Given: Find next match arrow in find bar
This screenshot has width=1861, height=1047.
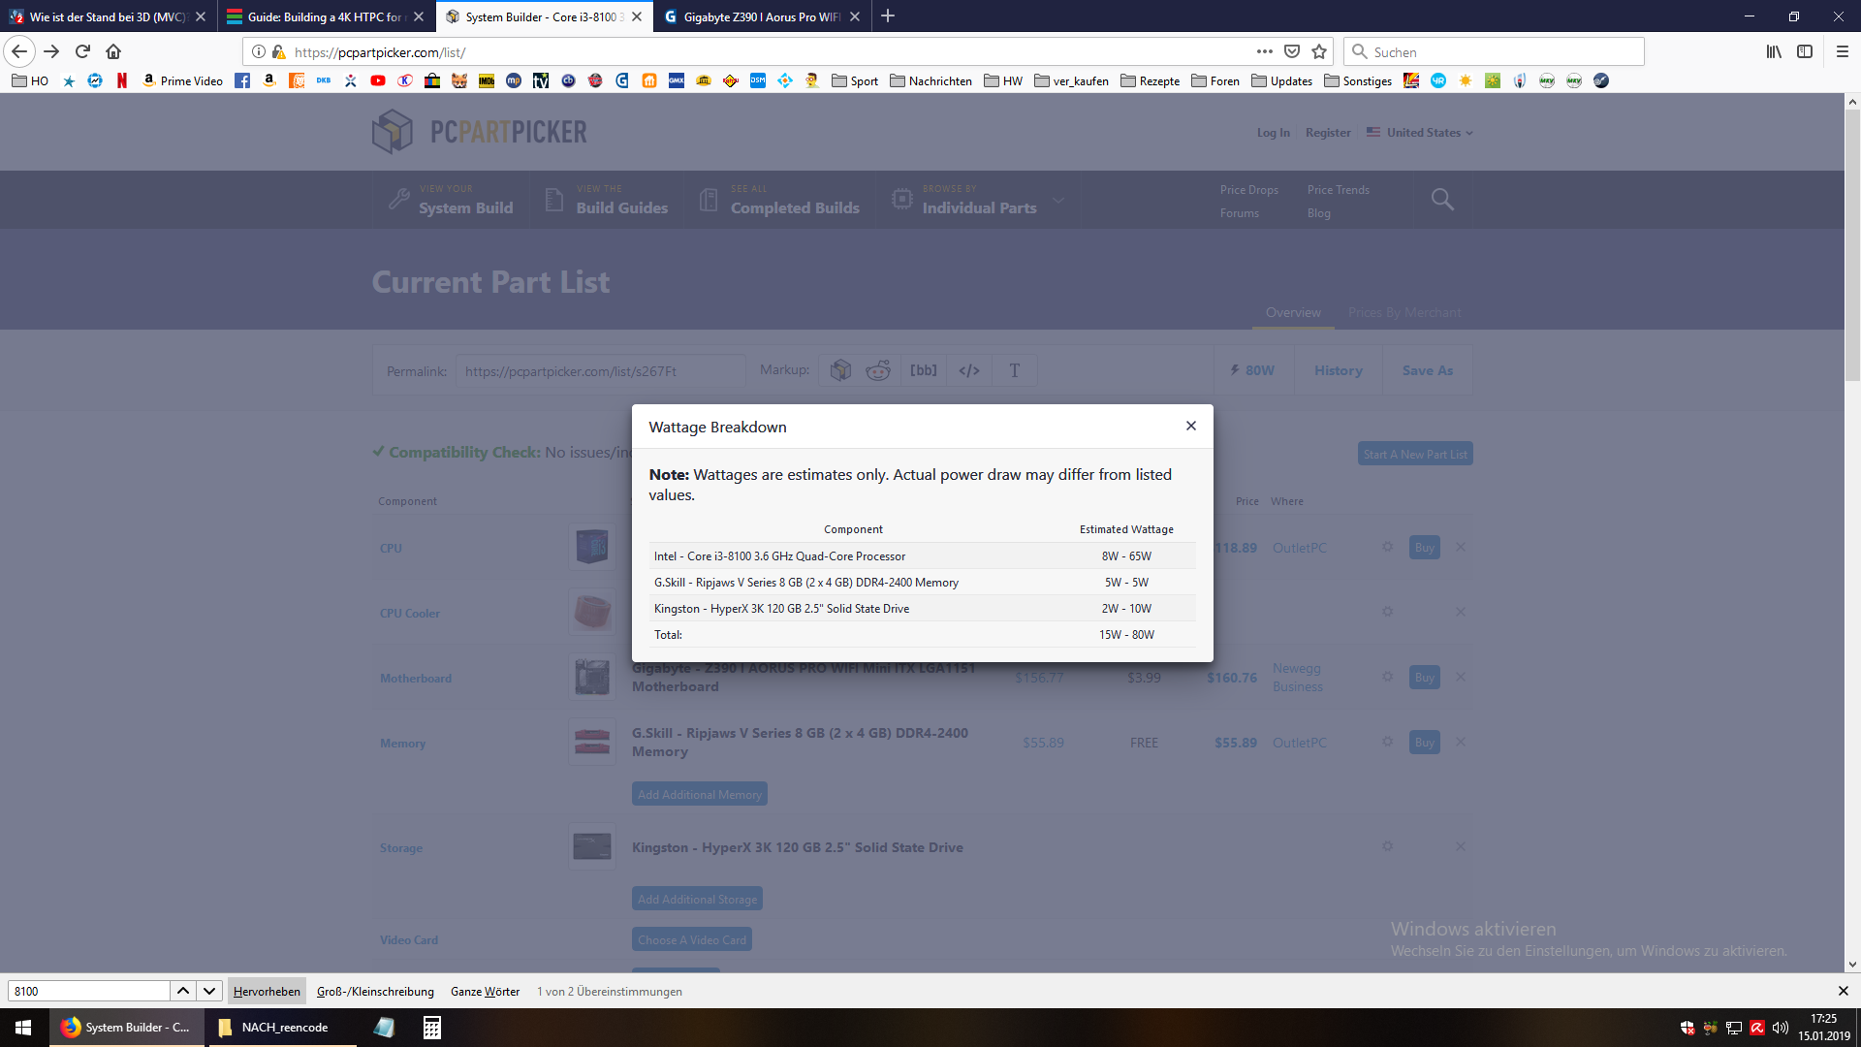Looking at the screenshot, I should [x=209, y=991].
